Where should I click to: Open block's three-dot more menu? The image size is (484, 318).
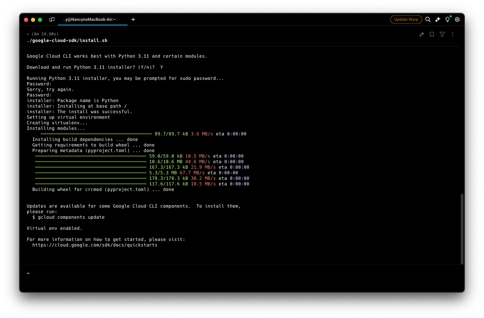click(453, 34)
